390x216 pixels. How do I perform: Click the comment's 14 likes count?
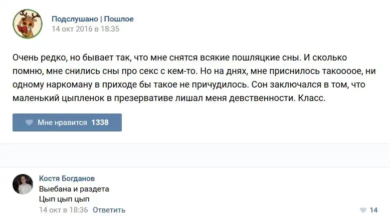pos(373,210)
